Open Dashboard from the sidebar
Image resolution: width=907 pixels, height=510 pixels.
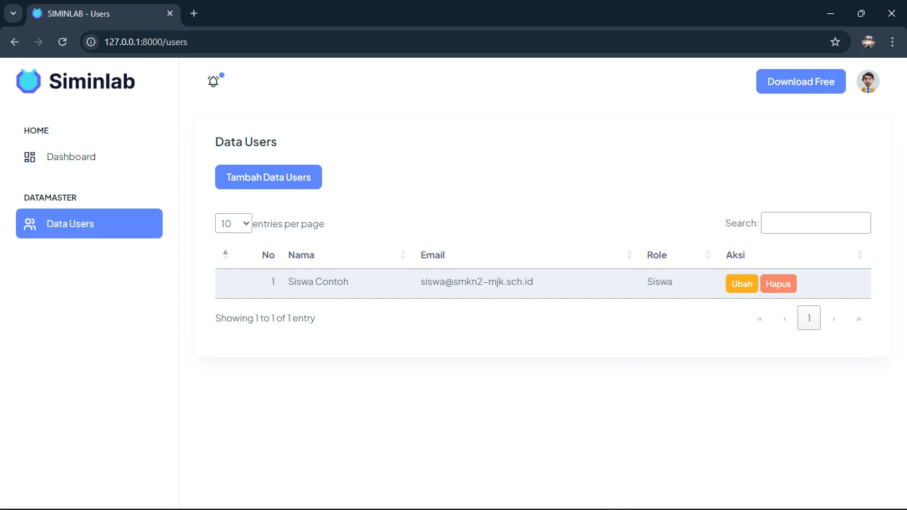coord(71,157)
